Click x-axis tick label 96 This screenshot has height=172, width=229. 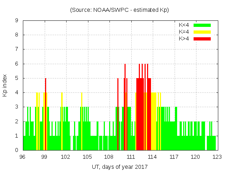click(x=23, y=157)
